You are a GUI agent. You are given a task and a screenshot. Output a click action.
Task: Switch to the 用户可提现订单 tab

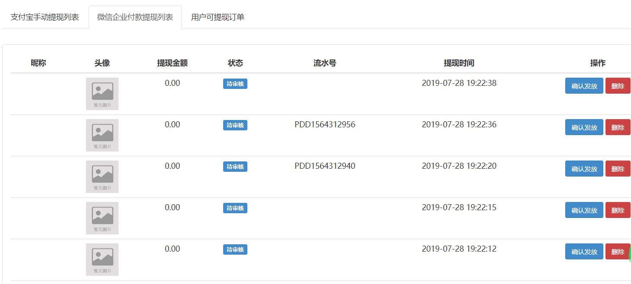(218, 17)
